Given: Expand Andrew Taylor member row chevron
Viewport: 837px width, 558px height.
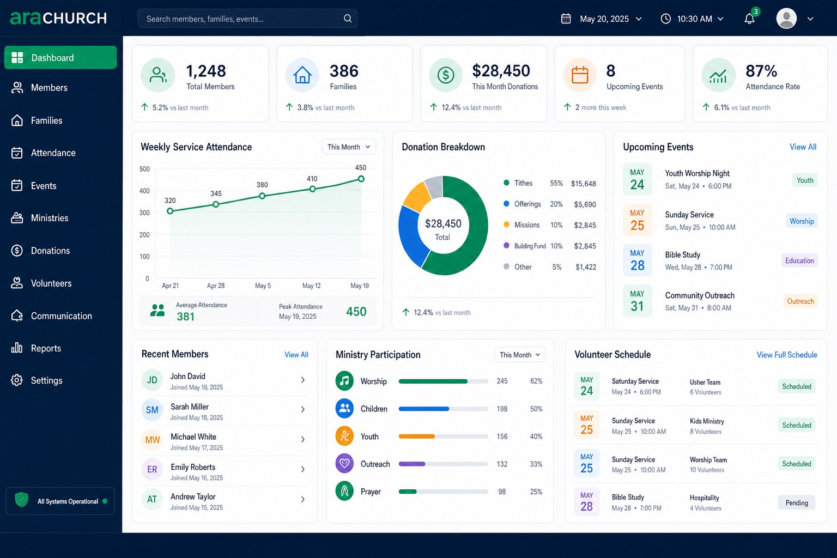Looking at the screenshot, I should [303, 499].
